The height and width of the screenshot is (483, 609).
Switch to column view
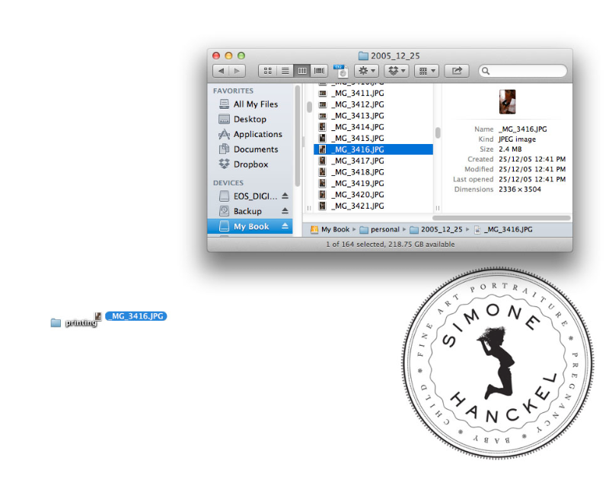click(302, 71)
